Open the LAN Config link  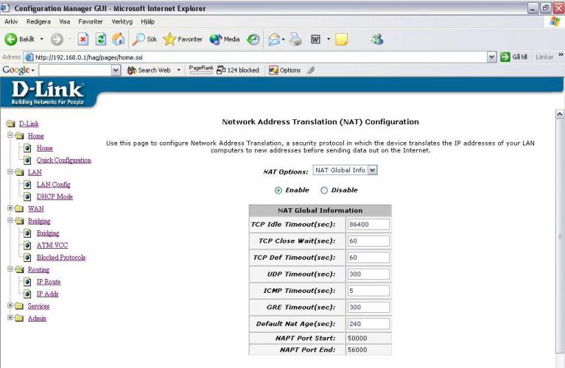(x=53, y=184)
